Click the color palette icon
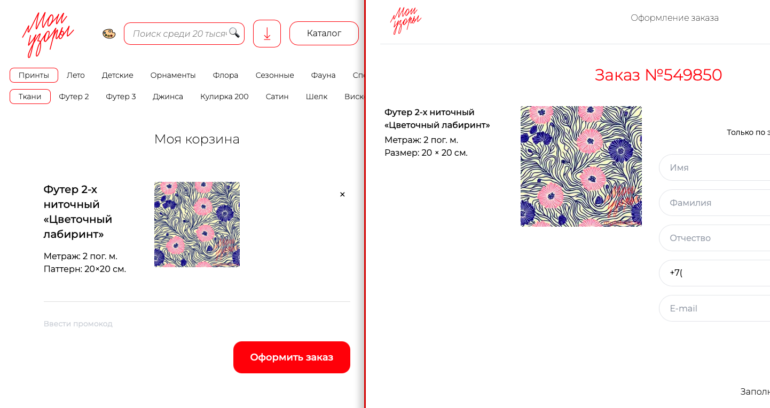Image resolution: width=770 pixels, height=408 pixels. [x=109, y=34]
